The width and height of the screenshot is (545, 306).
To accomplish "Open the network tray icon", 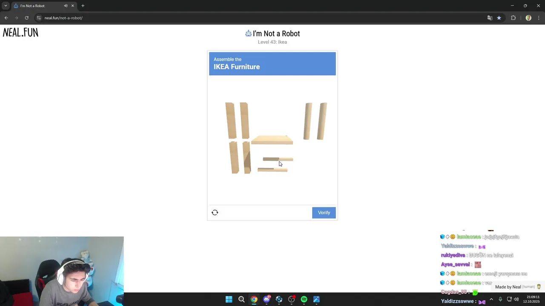I will click(509, 299).
